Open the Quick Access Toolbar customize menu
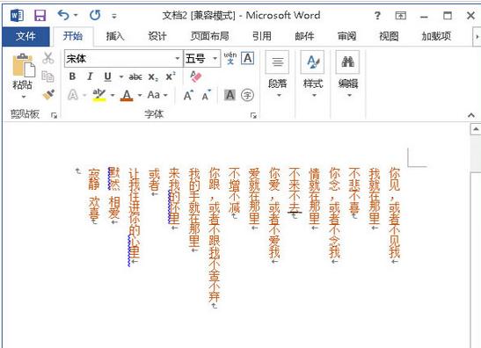 tap(114, 16)
